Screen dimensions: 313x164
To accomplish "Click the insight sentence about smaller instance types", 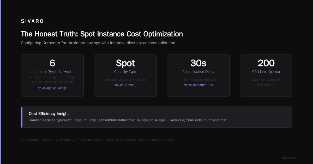I will click(128, 120).
